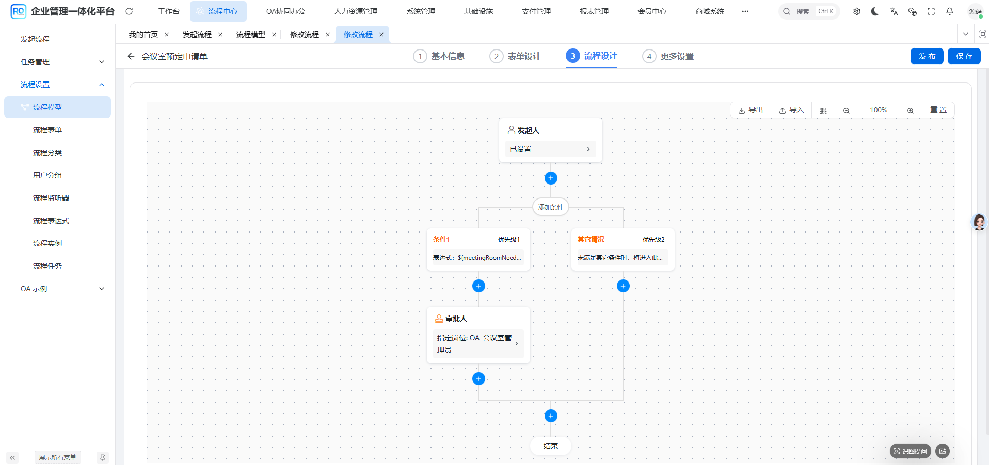The width and height of the screenshot is (989, 465).
Task: Expand the 发起人 node settings chevron
Action: click(x=588, y=148)
